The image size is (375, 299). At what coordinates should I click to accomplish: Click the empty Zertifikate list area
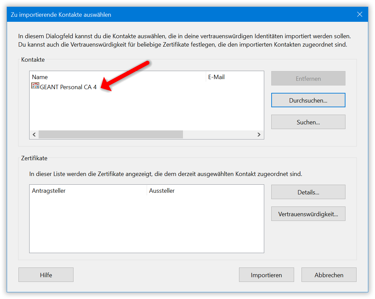147,224
